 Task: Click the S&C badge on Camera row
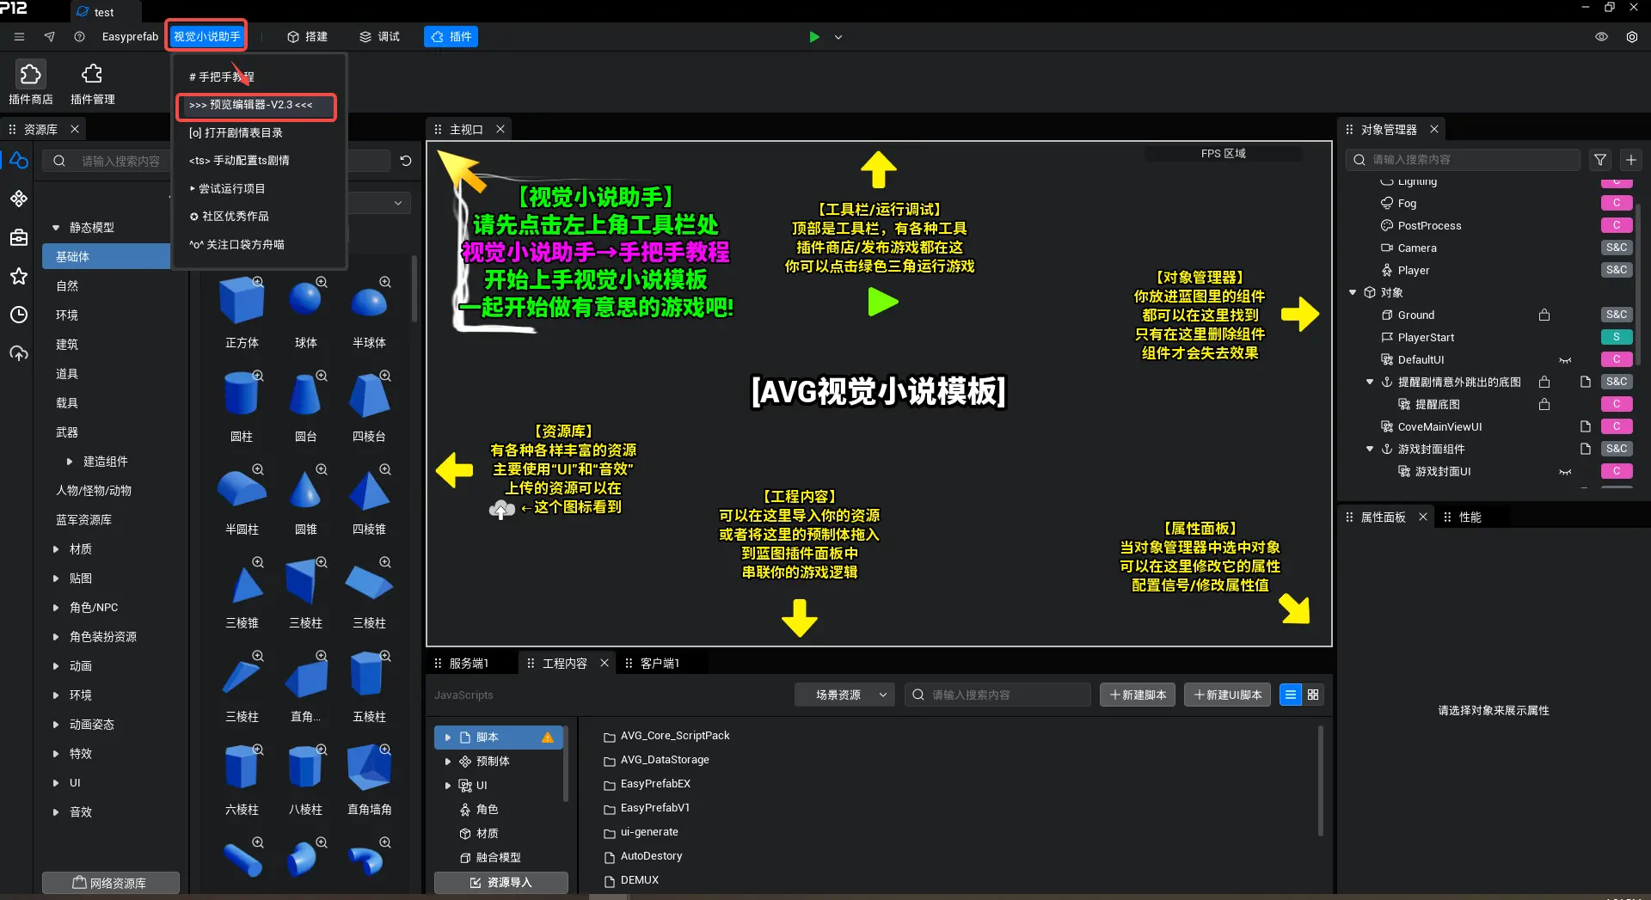click(1617, 248)
